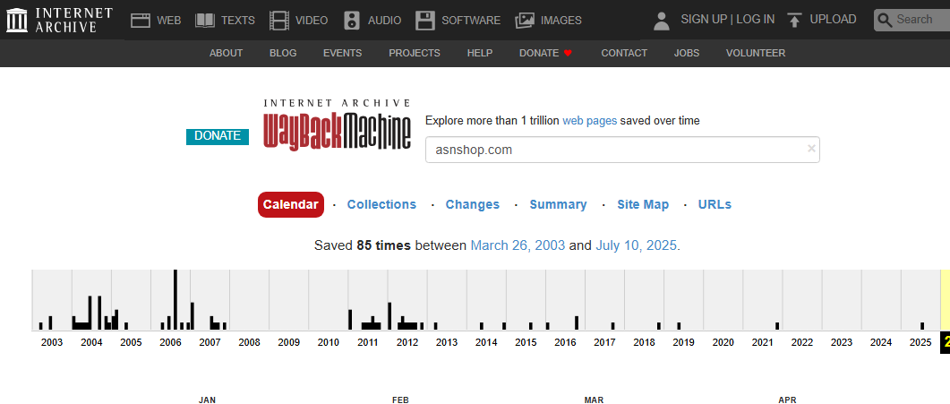This screenshot has width=950, height=404.
Task: Switch to the URLs tab
Action: pos(715,205)
